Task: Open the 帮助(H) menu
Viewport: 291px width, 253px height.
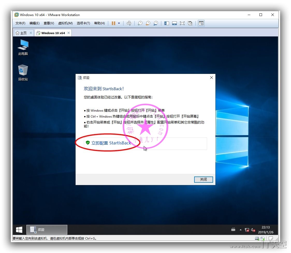Action: [x=99, y=23]
